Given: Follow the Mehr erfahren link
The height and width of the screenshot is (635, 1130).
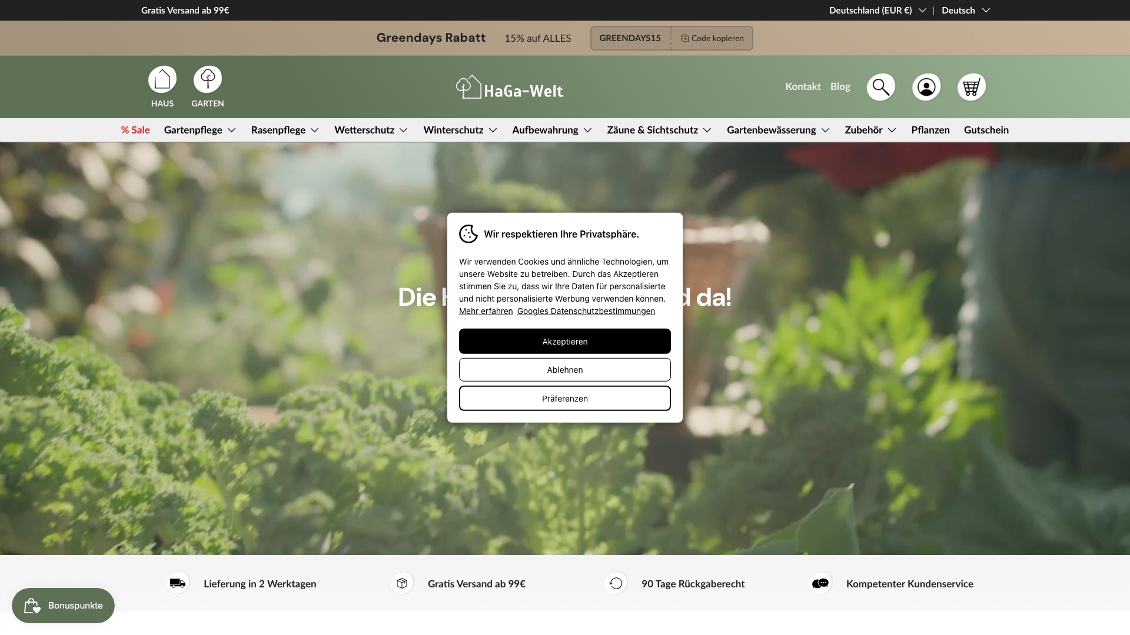Looking at the screenshot, I should pos(486,311).
